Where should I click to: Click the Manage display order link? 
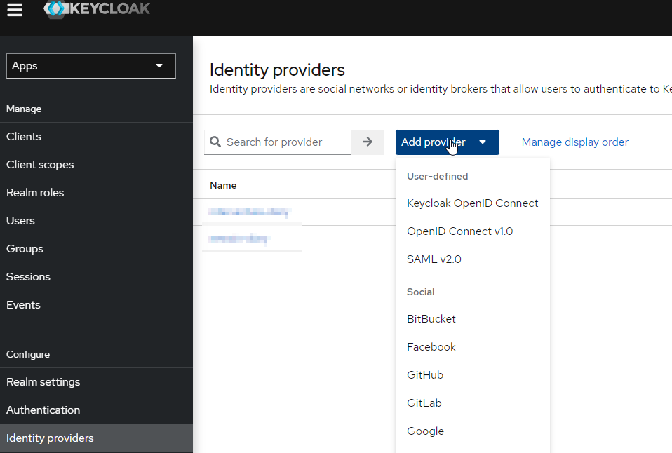pyautogui.click(x=574, y=142)
